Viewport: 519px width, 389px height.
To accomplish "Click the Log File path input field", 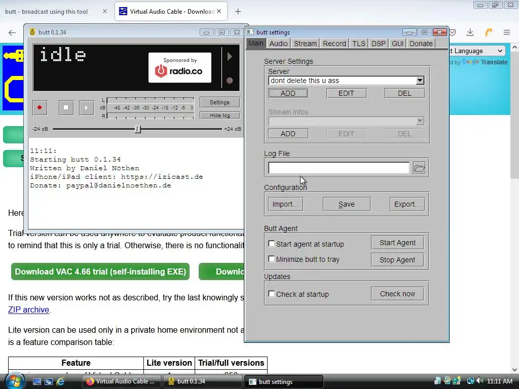I will (339, 168).
